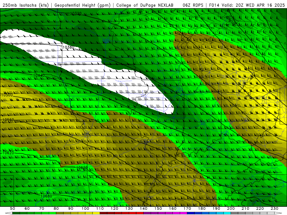This screenshot has height=215, width=287.
Task: Click the 180 value on the colorbar scale
Action: click(202, 209)
